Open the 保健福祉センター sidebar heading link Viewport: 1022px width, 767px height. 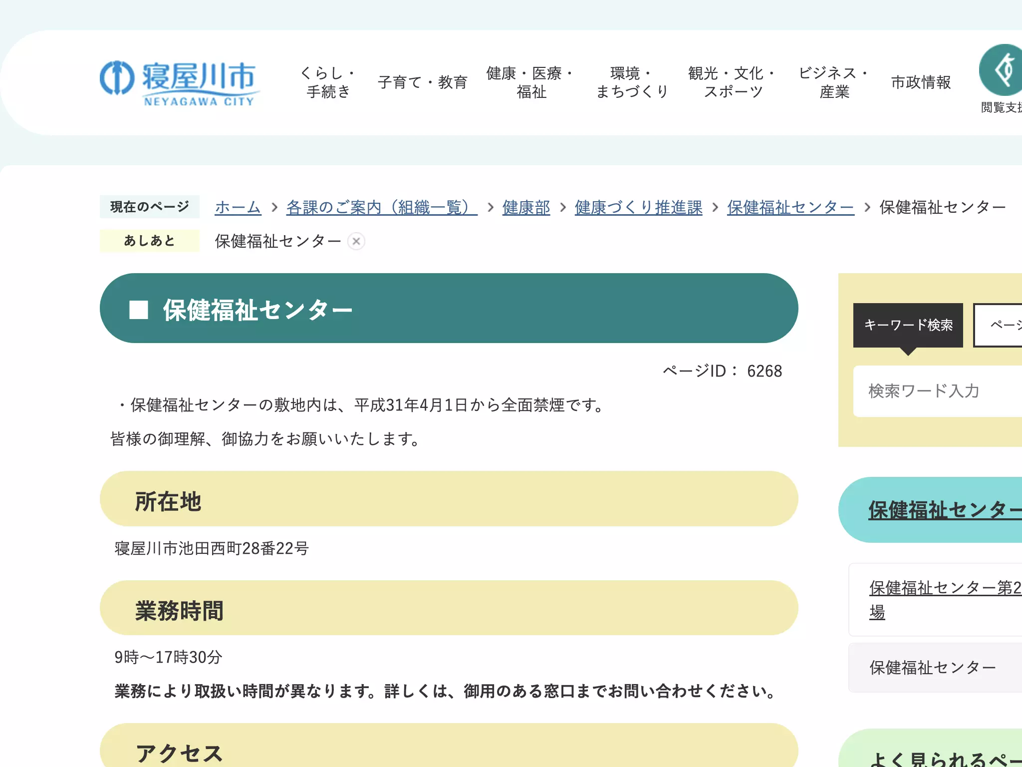click(x=945, y=510)
